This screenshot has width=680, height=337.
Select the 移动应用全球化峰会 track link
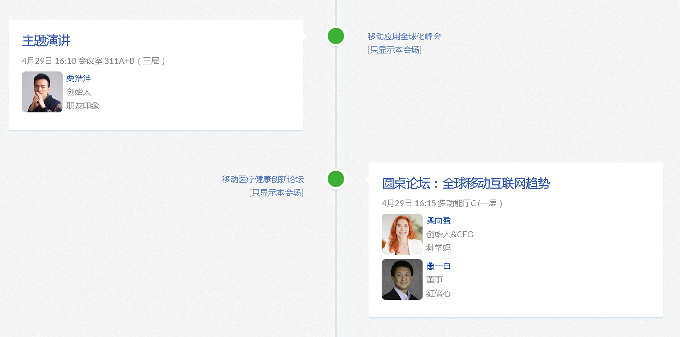(x=405, y=37)
